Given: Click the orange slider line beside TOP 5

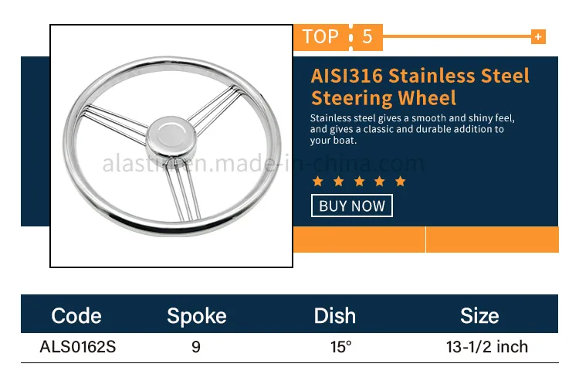Looking at the screenshot, I should tap(457, 36).
